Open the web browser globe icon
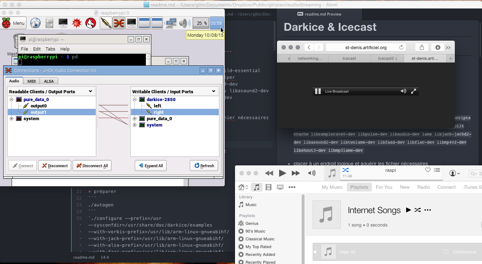Viewport: 482px width, 264px height. pos(35,23)
